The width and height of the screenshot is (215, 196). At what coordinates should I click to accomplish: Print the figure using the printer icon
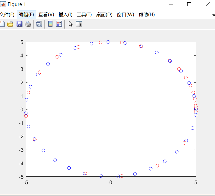coord(28,24)
